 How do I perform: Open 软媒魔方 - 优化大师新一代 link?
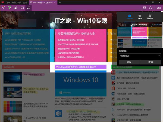83,112
